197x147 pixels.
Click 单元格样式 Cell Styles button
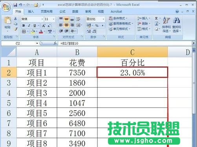(119, 29)
